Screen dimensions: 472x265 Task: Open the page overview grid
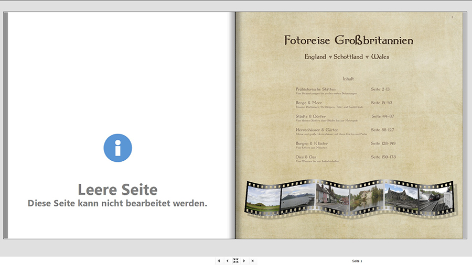point(235,261)
